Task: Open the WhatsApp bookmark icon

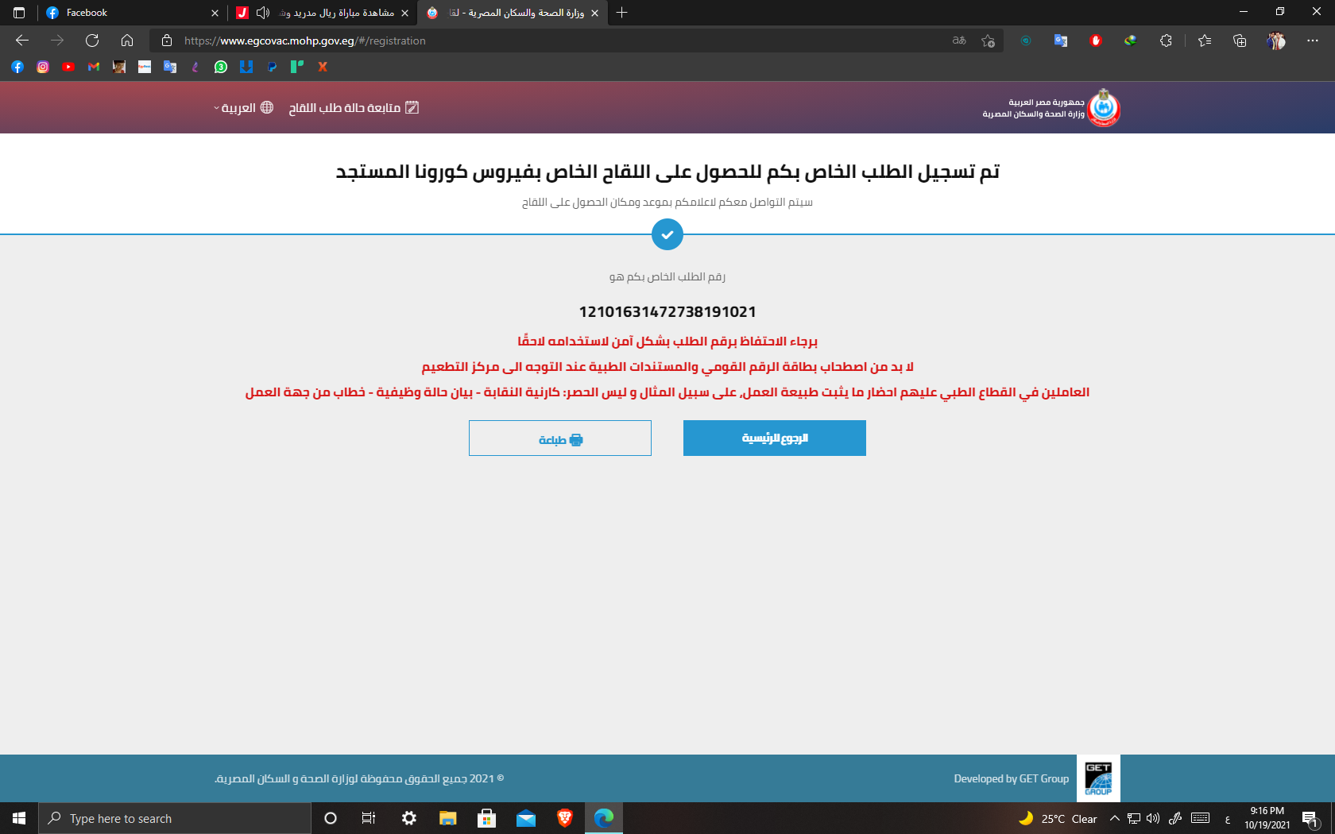Action: point(221,67)
